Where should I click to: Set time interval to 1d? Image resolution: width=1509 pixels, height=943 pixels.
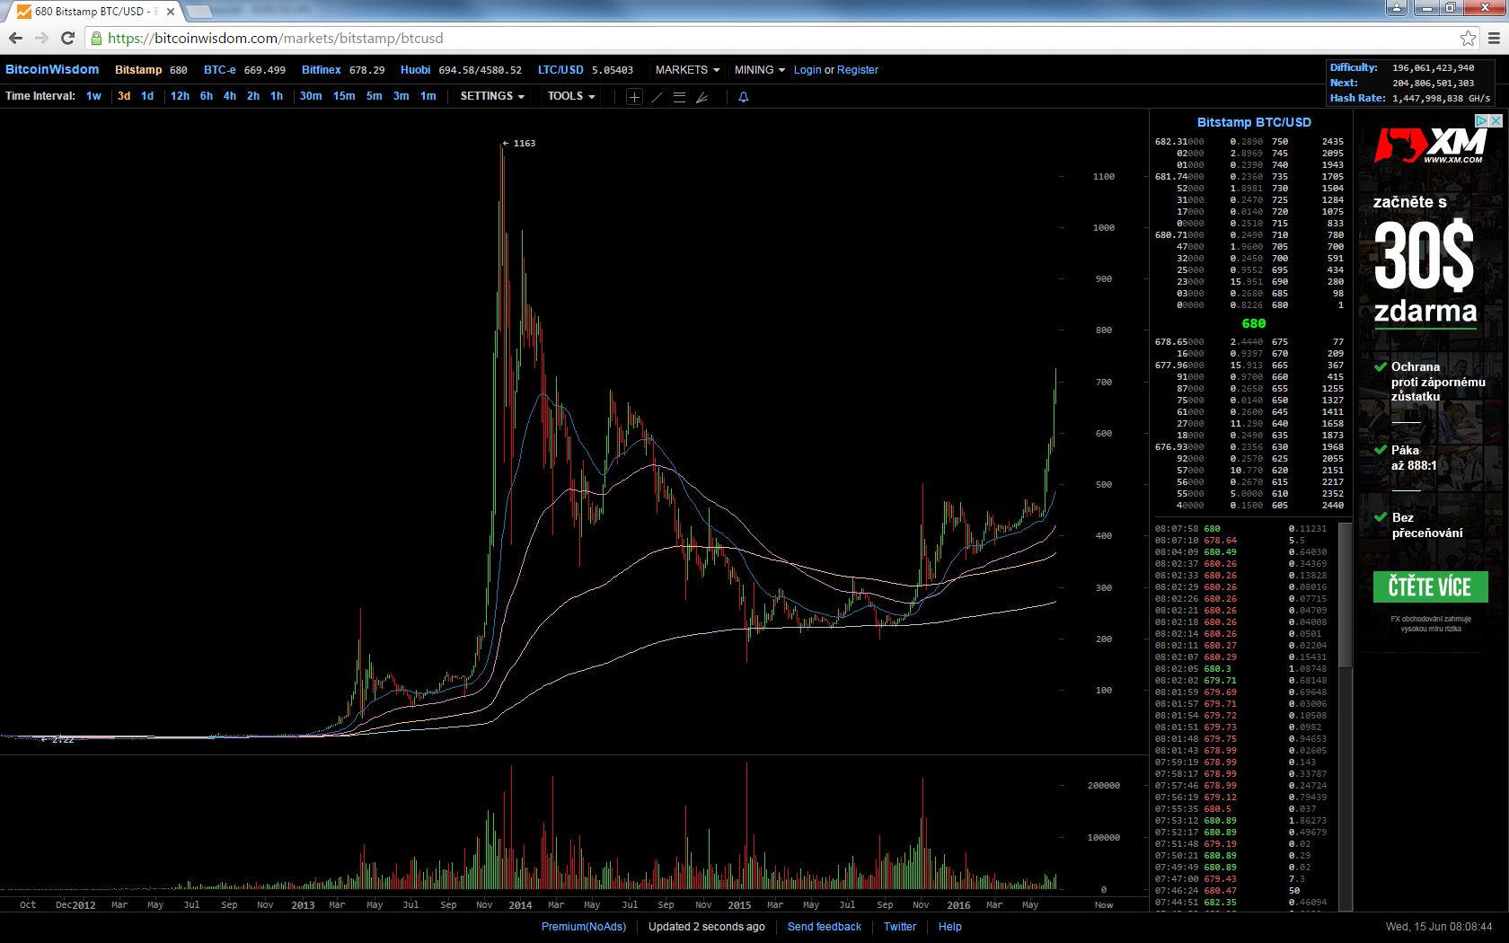(x=147, y=96)
